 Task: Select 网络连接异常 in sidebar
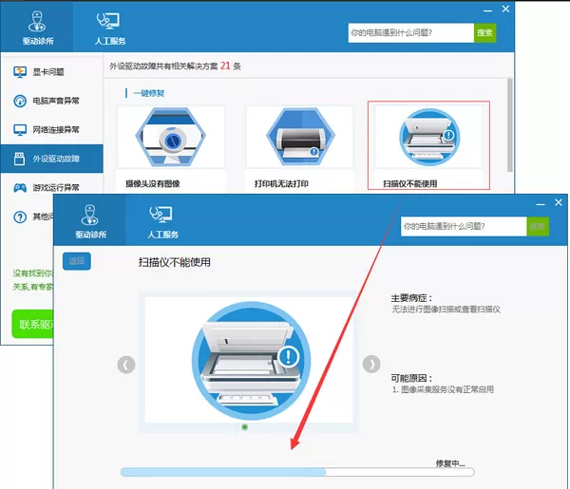point(51,130)
